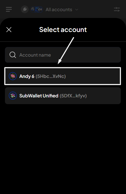Click Andy 6's identicon avatar
This screenshot has width=126, height=194.
tap(13, 76)
